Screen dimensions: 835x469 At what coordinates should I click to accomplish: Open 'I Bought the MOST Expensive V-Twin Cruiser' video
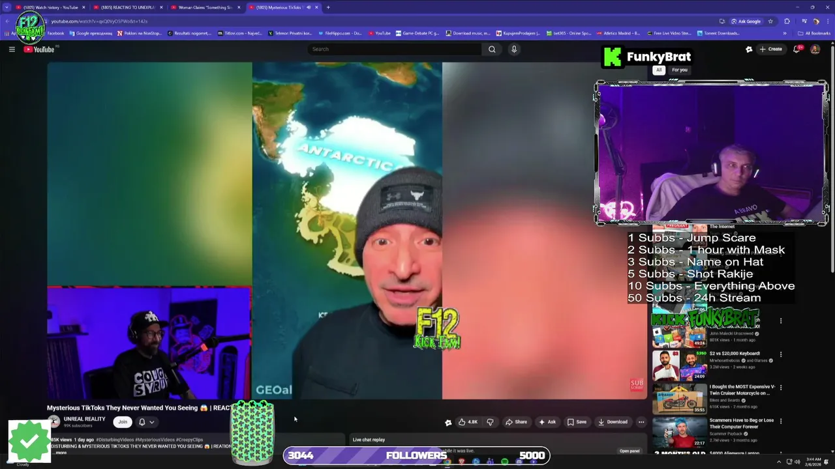pyautogui.click(x=742, y=390)
